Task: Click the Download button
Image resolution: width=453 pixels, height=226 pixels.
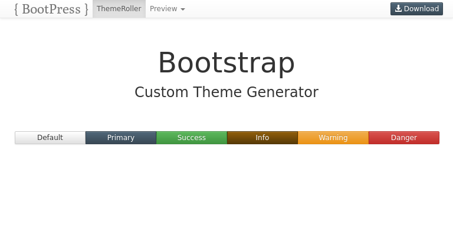Action: [x=416, y=9]
